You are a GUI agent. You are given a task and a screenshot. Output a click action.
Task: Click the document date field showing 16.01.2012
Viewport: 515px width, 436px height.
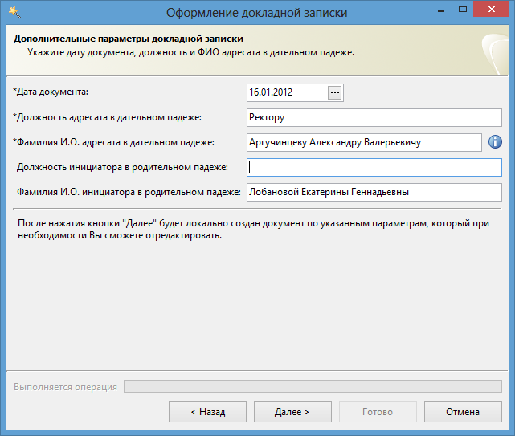pos(287,92)
